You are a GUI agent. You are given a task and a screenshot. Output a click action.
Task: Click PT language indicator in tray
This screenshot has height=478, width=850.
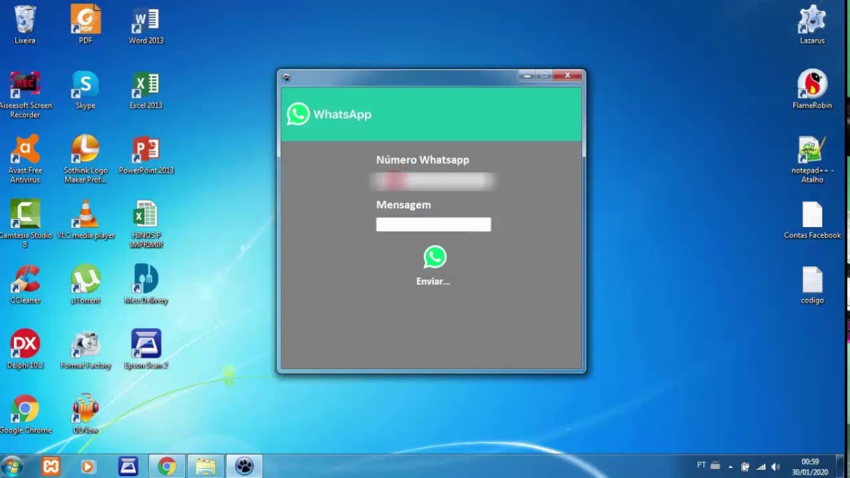(x=701, y=465)
